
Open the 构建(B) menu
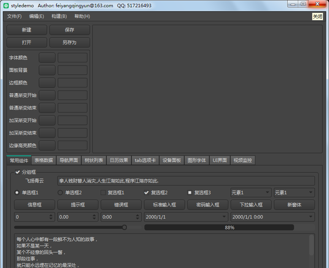(x=59, y=16)
